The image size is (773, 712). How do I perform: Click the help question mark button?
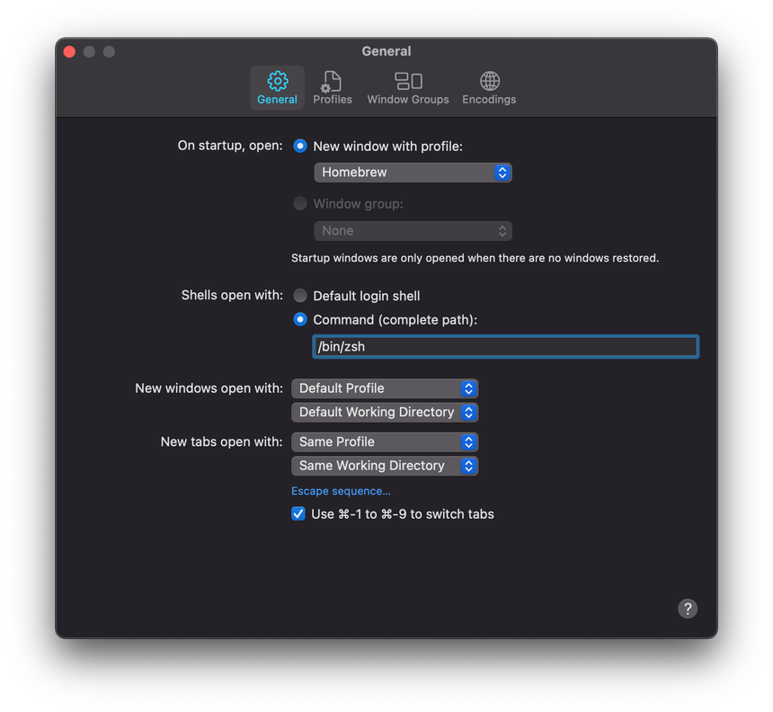[x=688, y=609]
